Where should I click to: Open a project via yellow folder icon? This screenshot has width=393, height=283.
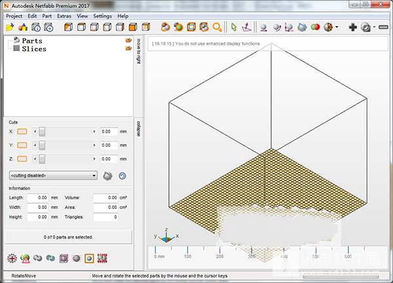(10, 27)
